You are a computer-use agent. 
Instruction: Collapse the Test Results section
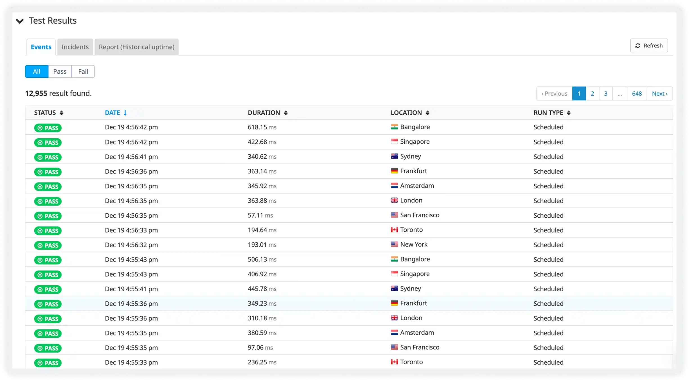point(20,21)
